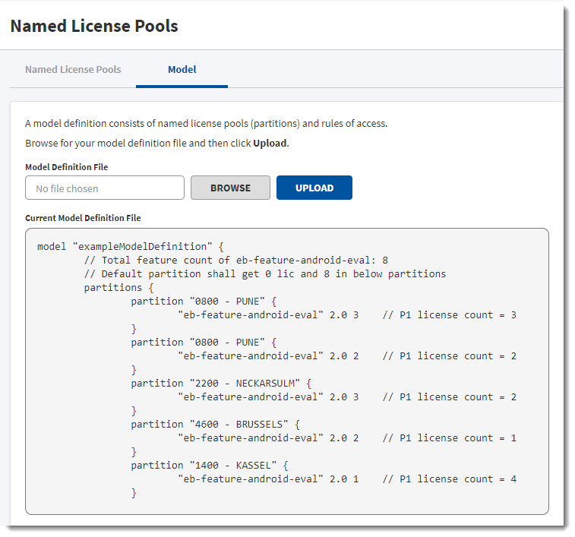Click the model "exampleModelDefinition" code line
Image resolution: width=575 pixels, height=537 pixels.
pyautogui.click(x=131, y=246)
